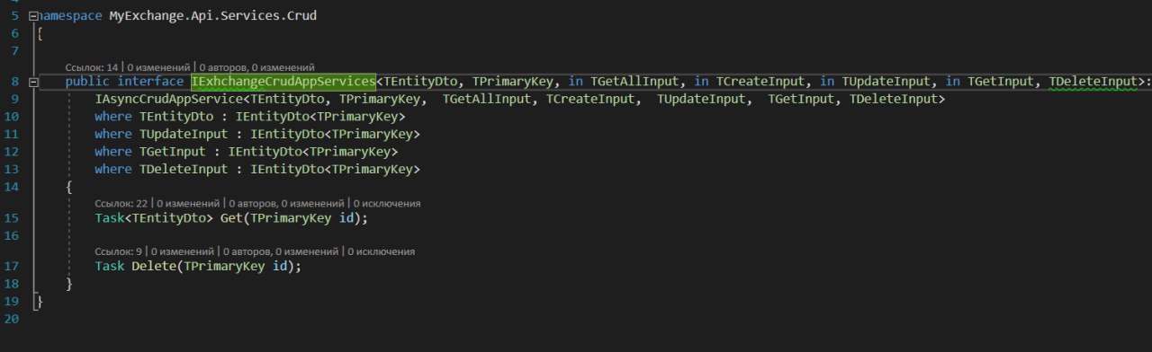Click the "public" keyword on line 8

pyautogui.click(x=87, y=83)
